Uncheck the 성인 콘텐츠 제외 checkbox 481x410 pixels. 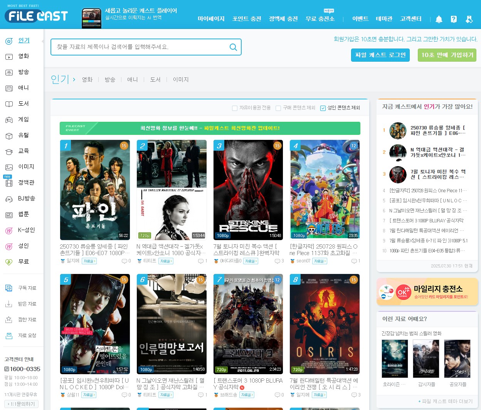pyautogui.click(x=323, y=108)
